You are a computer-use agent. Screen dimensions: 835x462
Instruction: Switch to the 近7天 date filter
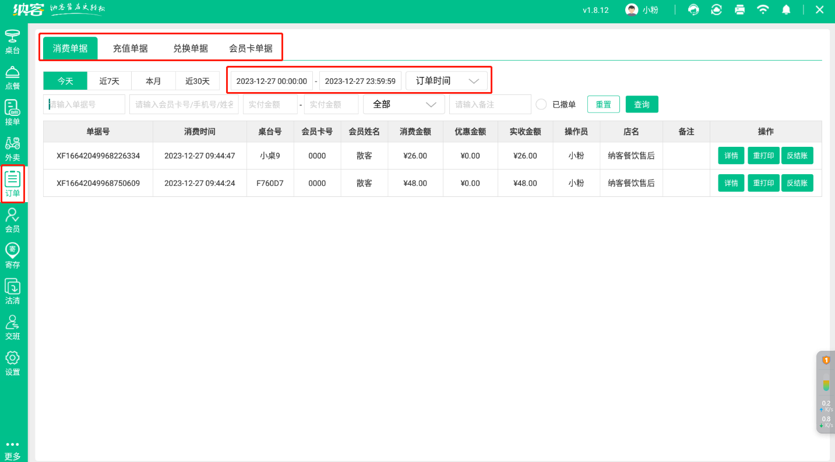(109, 80)
